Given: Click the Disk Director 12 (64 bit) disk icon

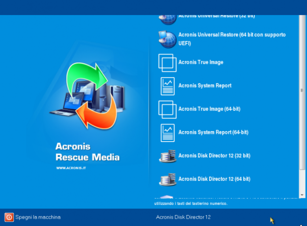Looking at the screenshot, I should 168,179.
